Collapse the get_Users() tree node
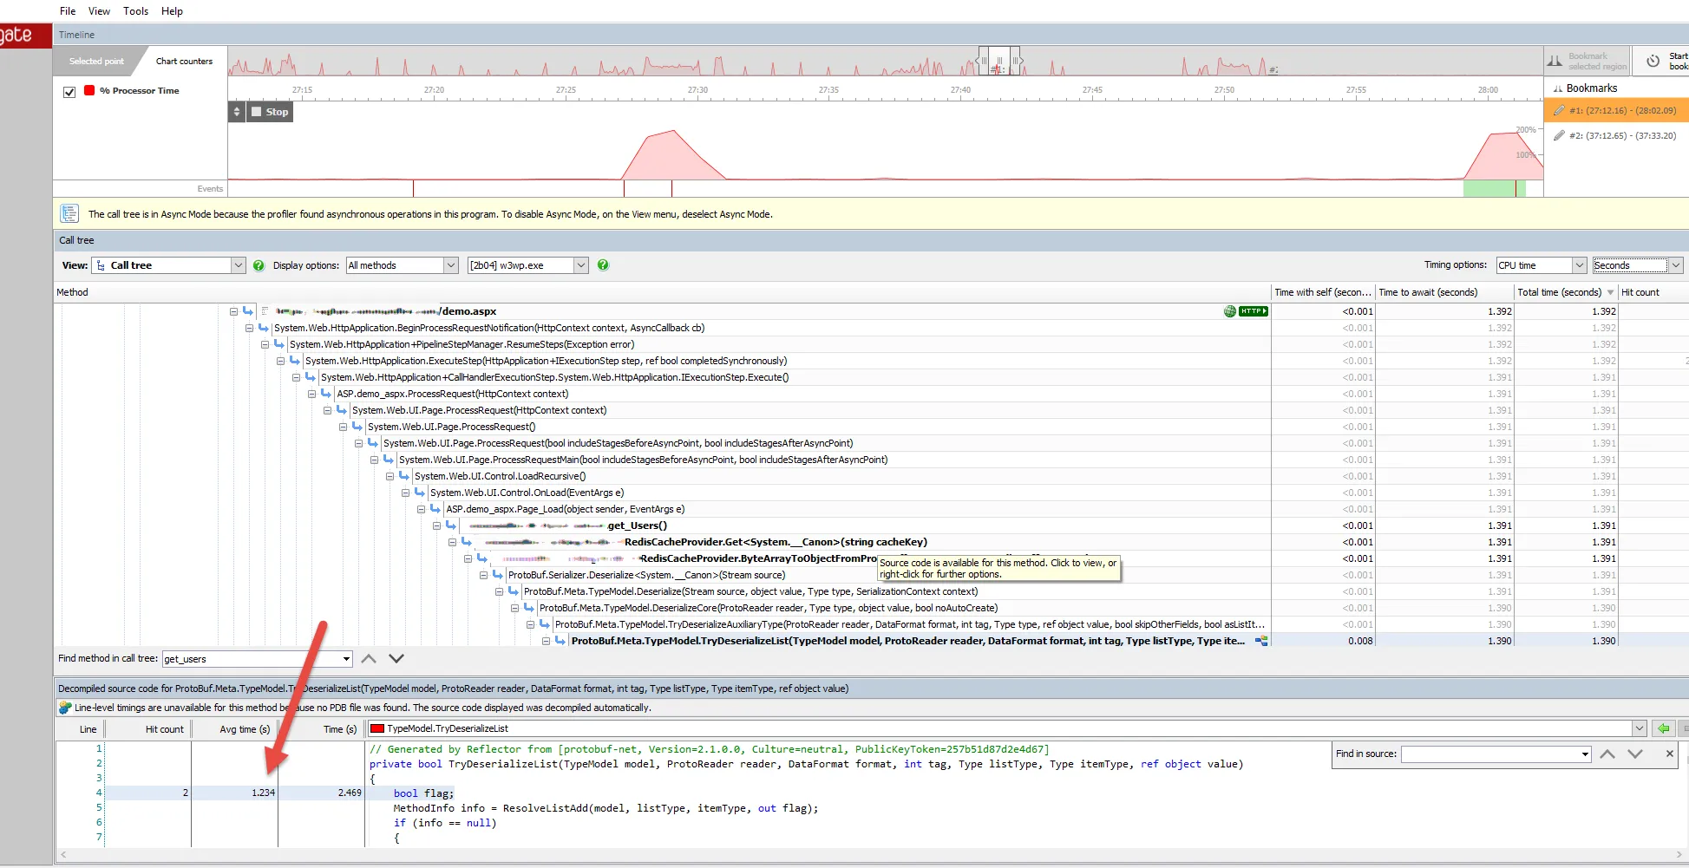Image resolution: width=1689 pixels, height=868 pixels. click(436, 525)
